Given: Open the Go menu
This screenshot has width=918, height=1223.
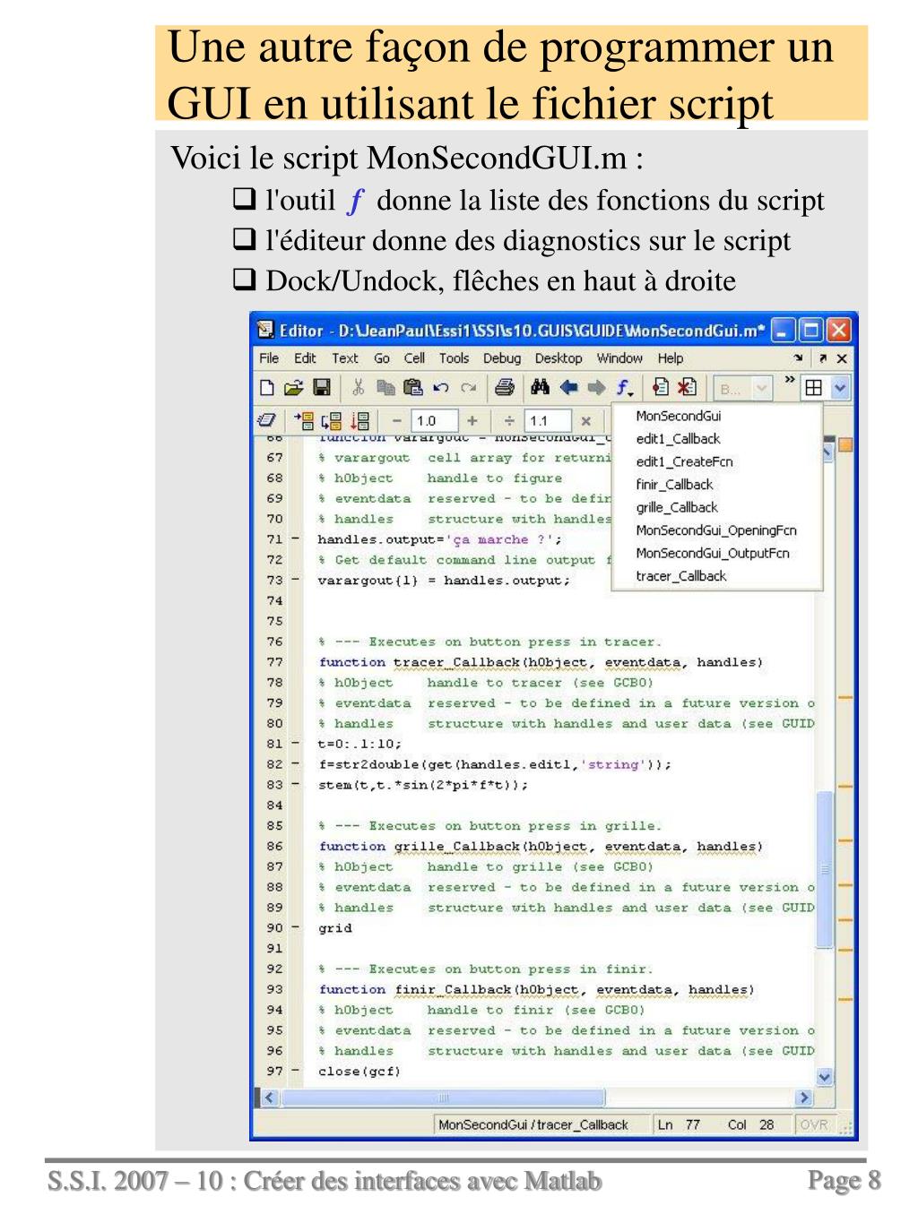Looking at the screenshot, I should 382,358.
